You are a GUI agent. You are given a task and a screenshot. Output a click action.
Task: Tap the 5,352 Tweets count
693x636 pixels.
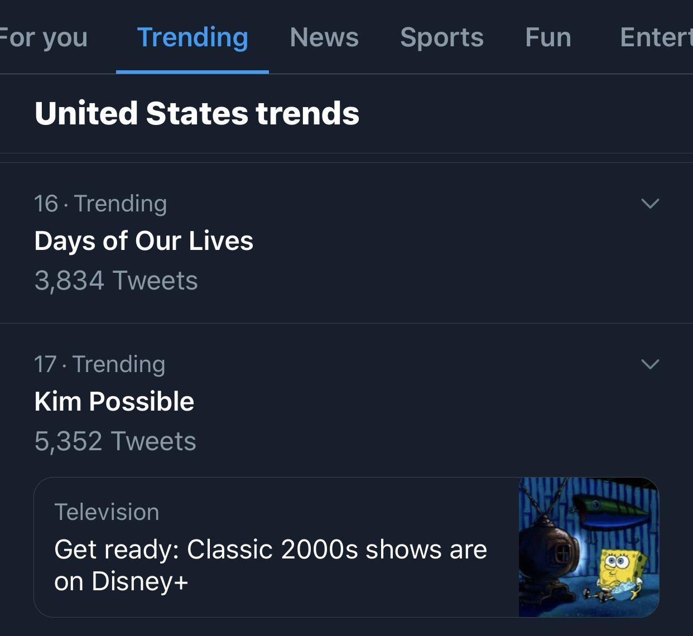tap(115, 441)
